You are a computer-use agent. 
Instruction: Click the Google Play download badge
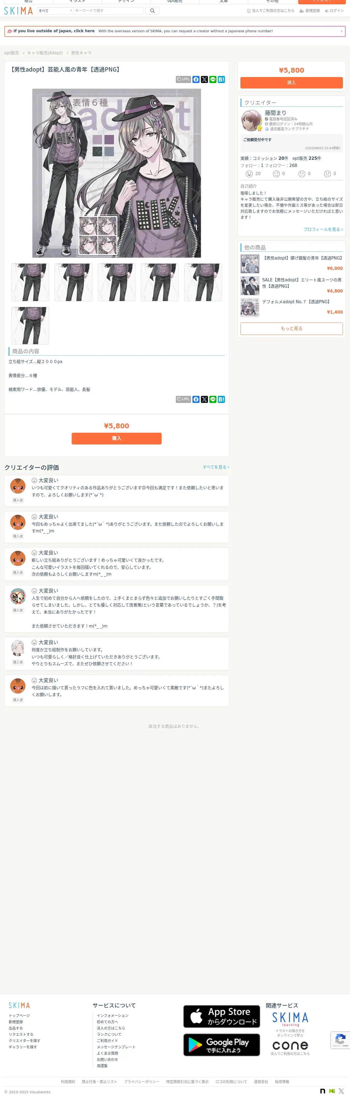(221, 1045)
